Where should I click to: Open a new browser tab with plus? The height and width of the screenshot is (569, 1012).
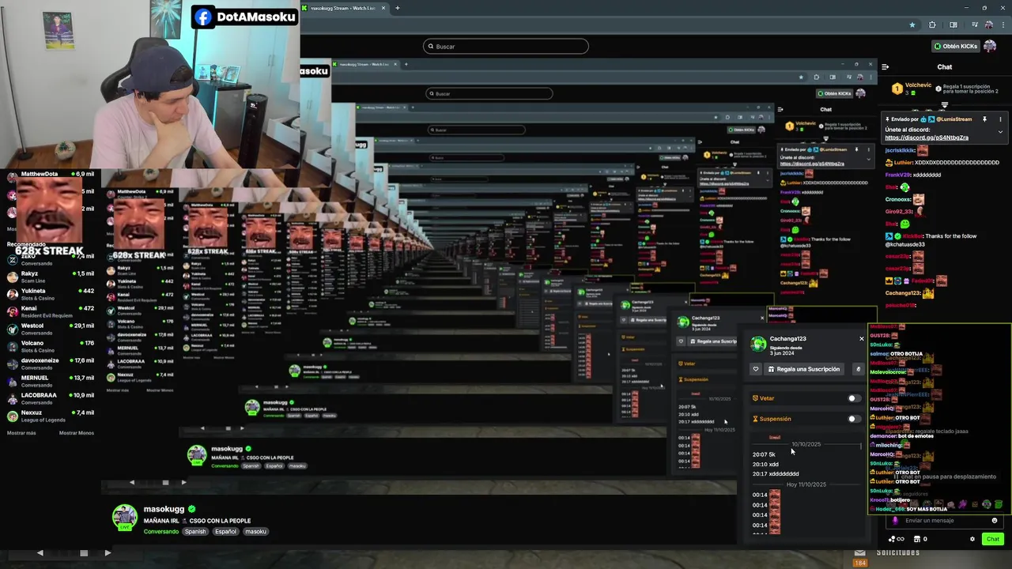(397, 8)
